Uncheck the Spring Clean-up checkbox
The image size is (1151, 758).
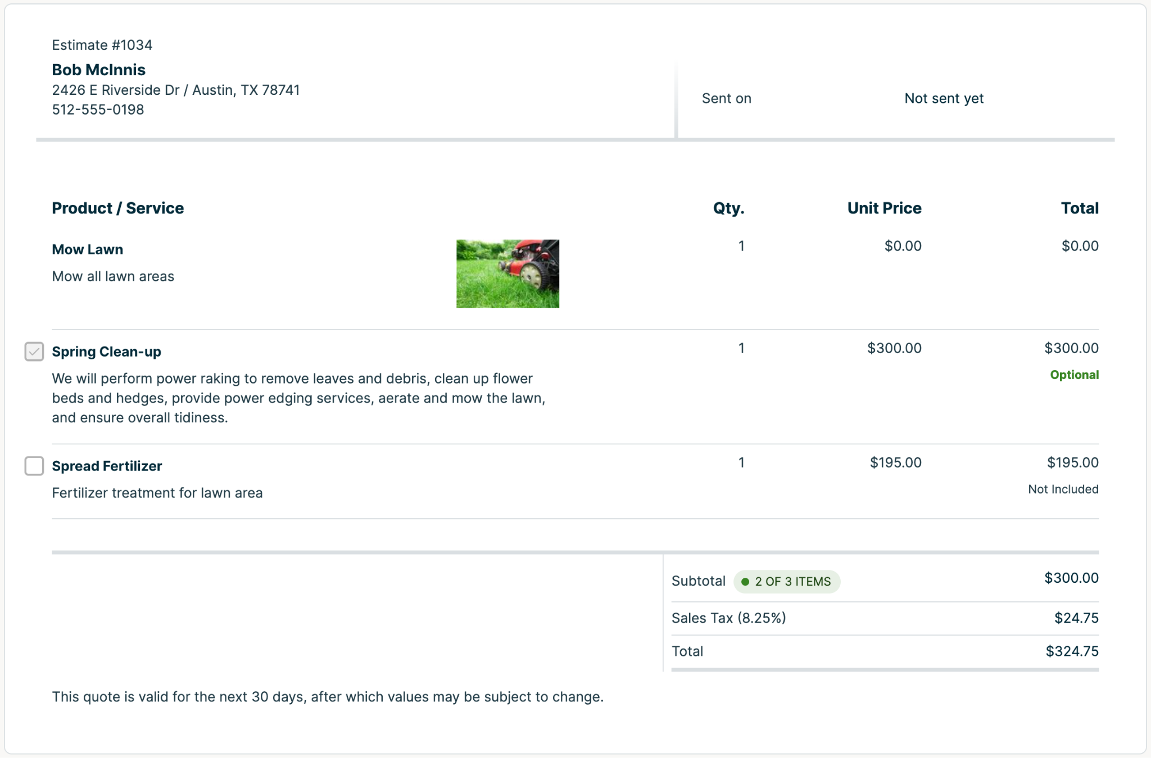(x=34, y=351)
